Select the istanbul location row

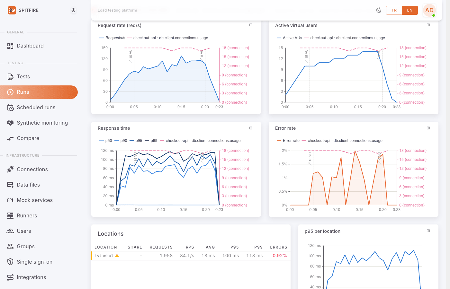coord(191,256)
